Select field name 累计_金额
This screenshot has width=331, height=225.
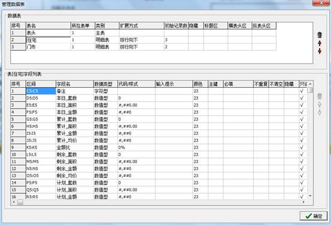pos(75,133)
